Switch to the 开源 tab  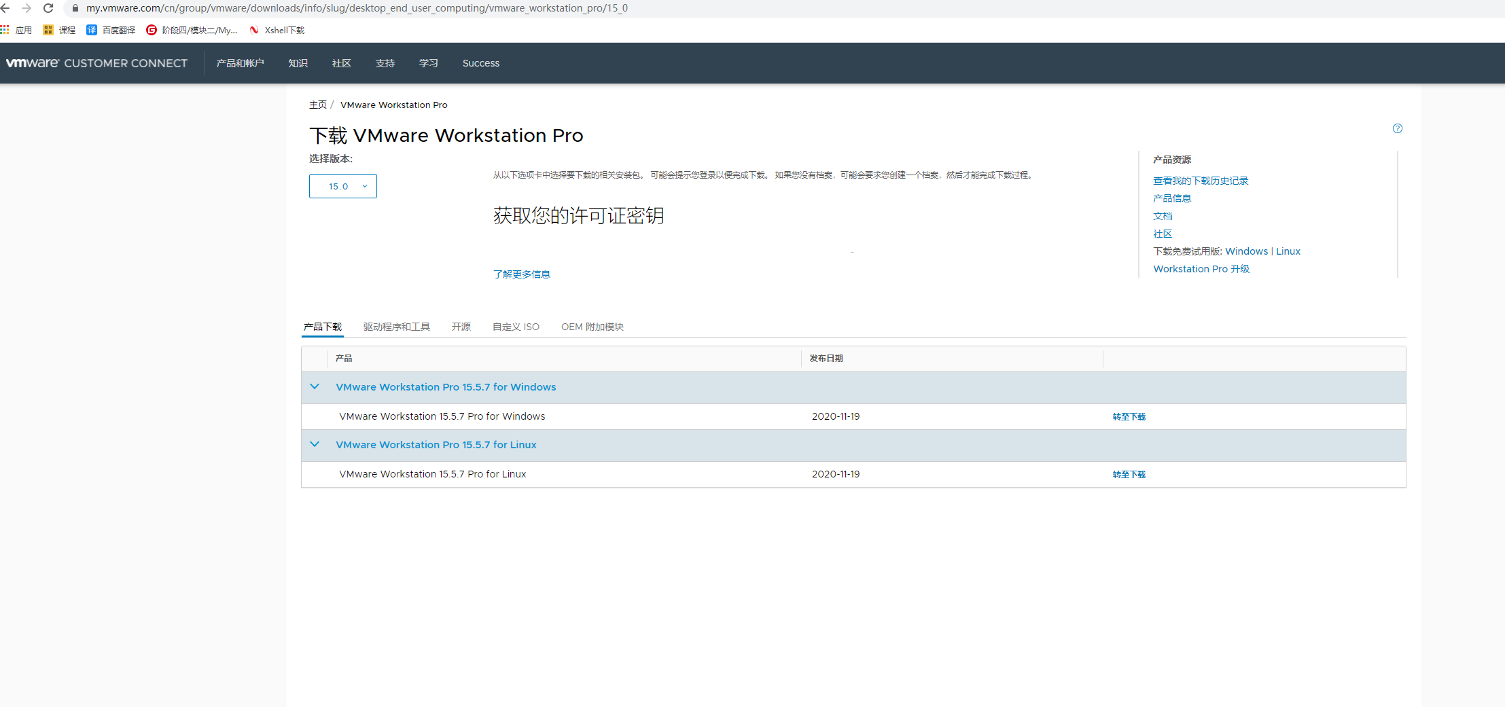(461, 327)
